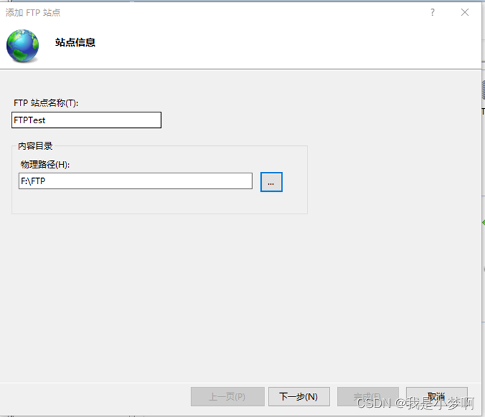Click the 物理路径(H) label
The width and height of the screenshot is (485, 417).
45,164
